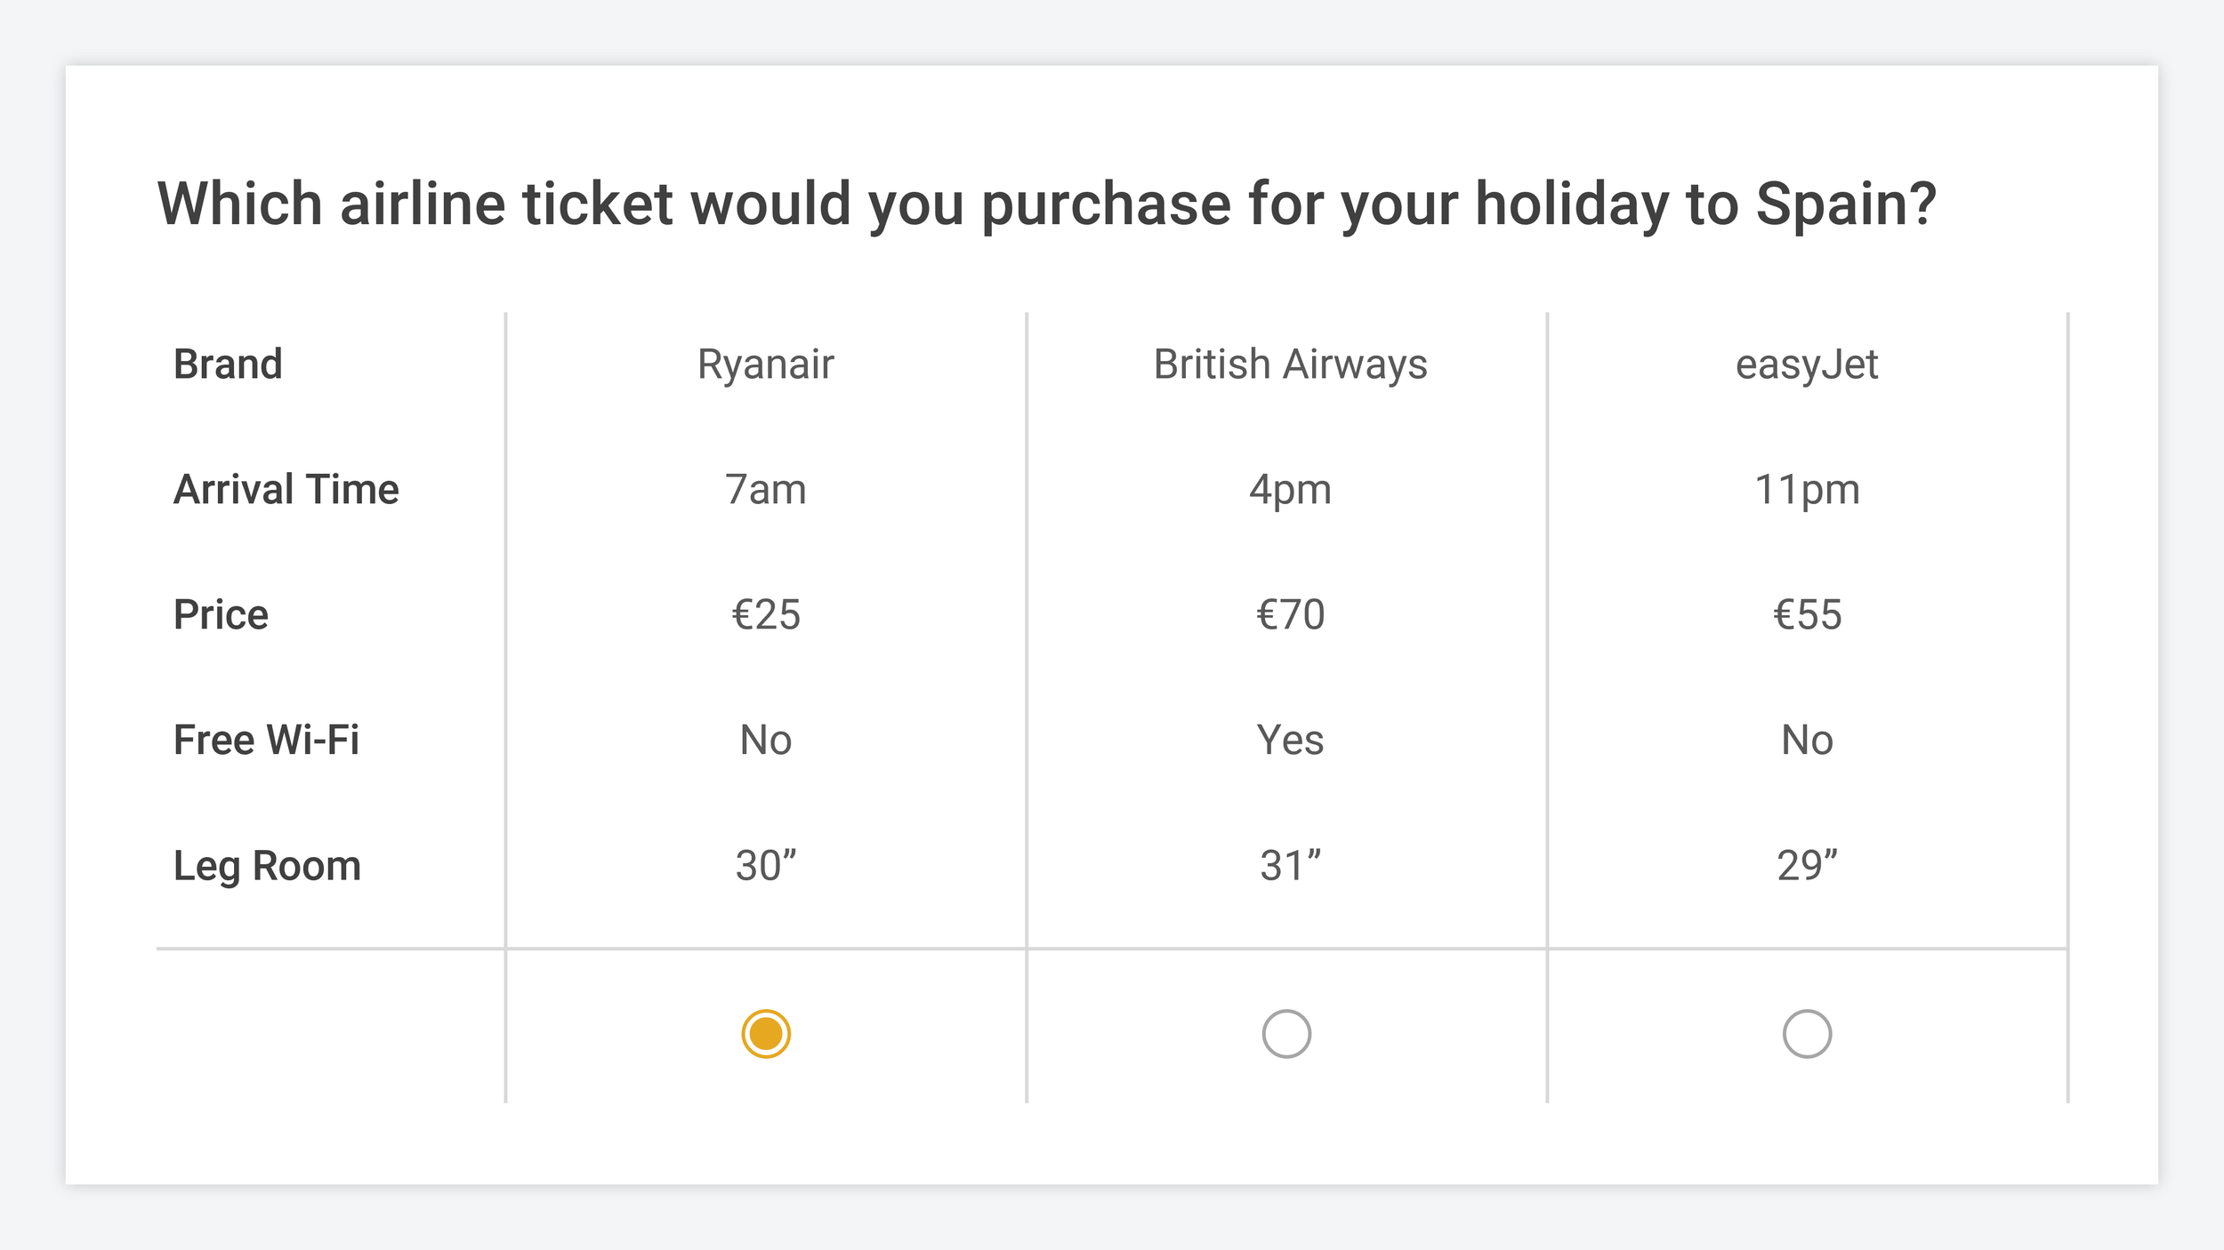Click the survey question heading

pyautogui.click(x=1047, y=205)
